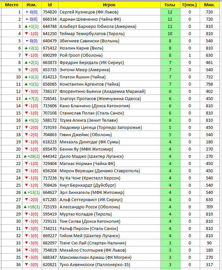Select player 'Адриан Шевченко (Чайка ФК)'
The height and width of the screenshot is (270, 222).
109,19
